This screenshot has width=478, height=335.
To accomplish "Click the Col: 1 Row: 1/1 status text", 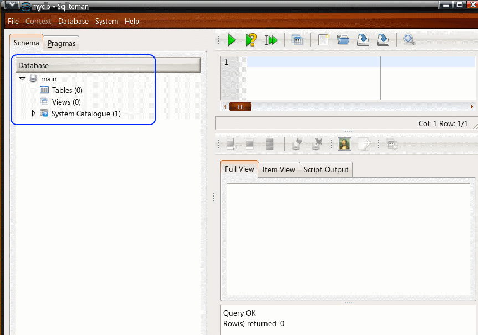I will point(443,123).
